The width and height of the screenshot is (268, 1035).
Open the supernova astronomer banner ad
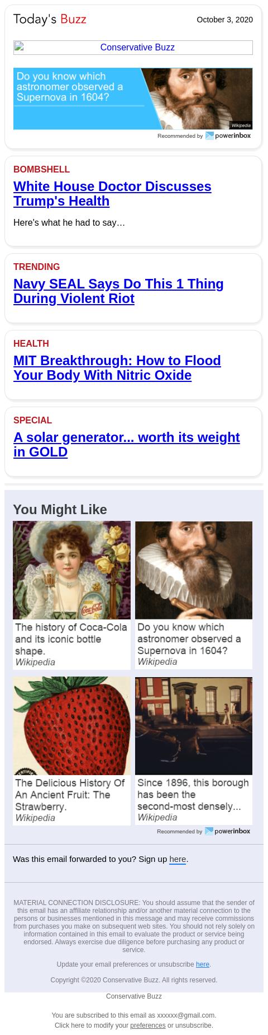pos(133,99)
